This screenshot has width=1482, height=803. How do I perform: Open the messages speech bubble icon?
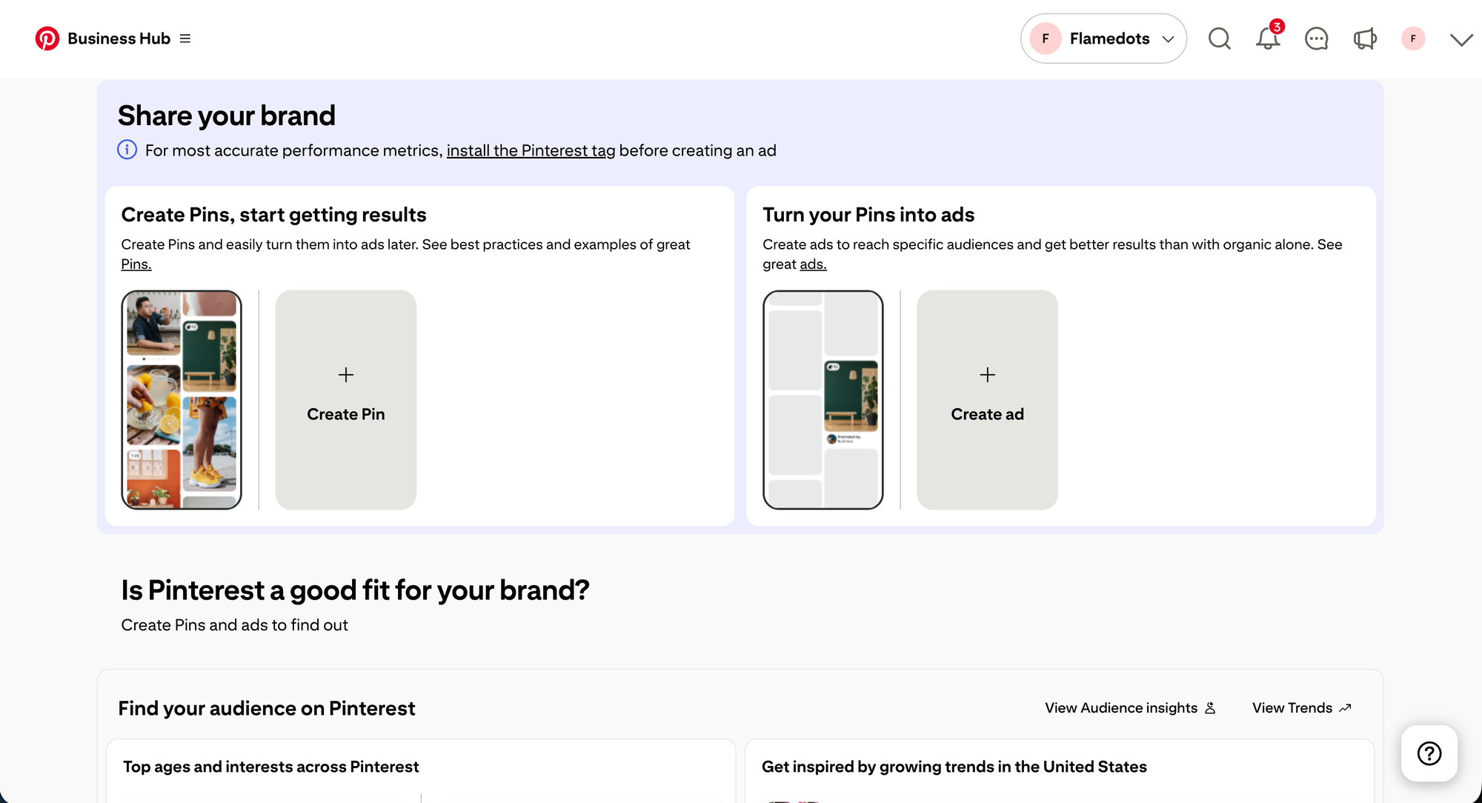tap(1316, 39)
